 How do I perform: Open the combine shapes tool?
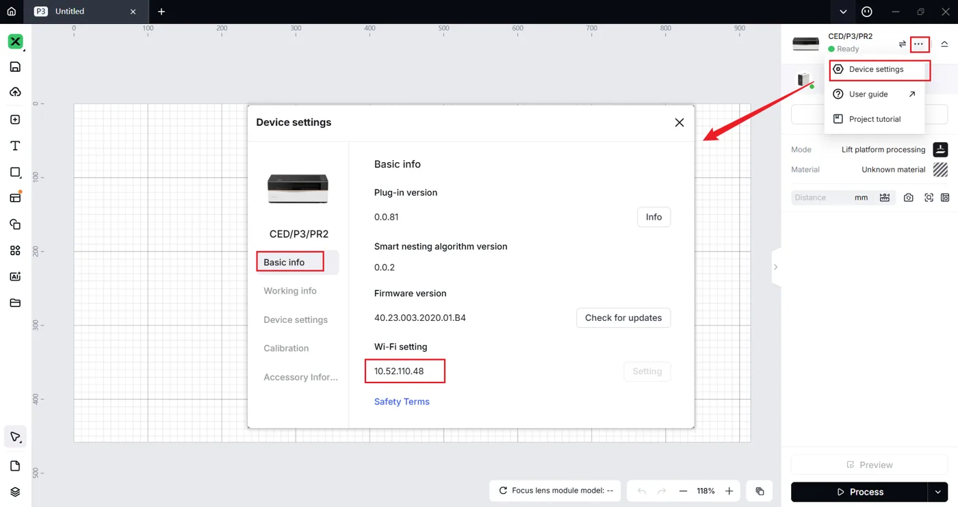[15, 224]
